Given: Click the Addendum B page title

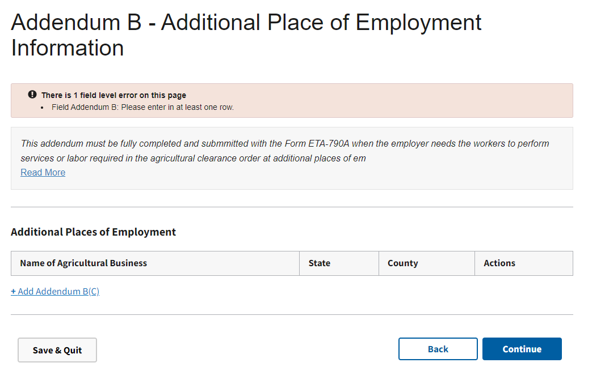Looking at the screenshot, I should 246,35.
